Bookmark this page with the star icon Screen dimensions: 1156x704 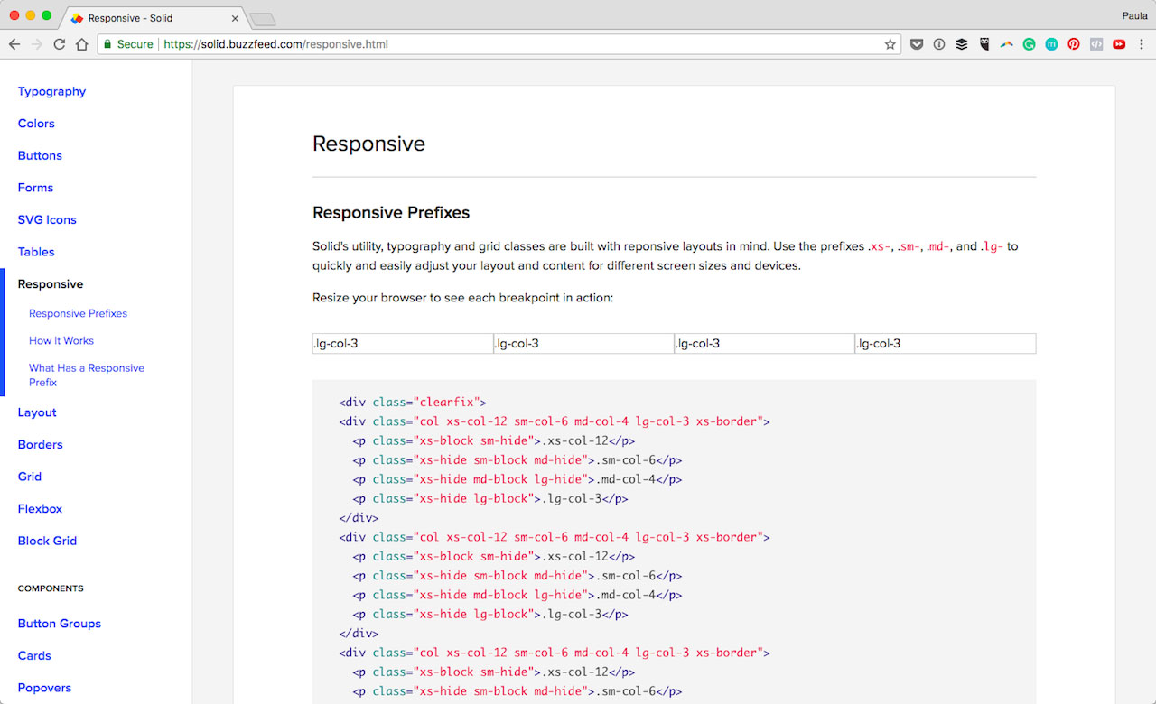click(890, 43)
